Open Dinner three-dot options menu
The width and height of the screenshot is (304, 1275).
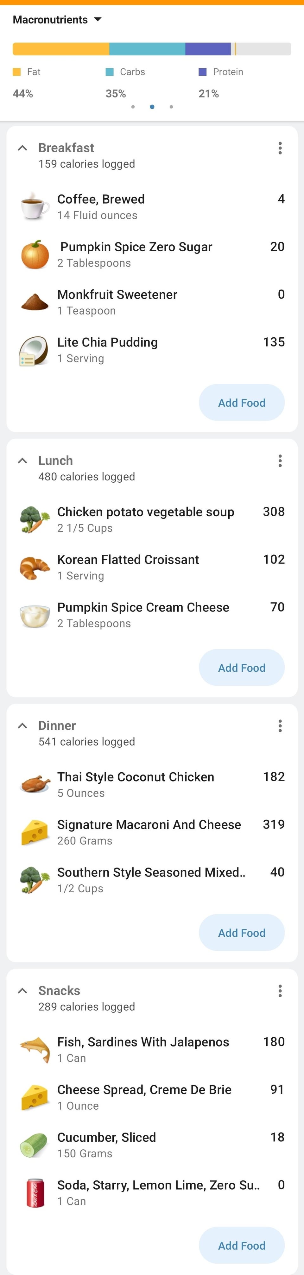(x=280, y=726)
